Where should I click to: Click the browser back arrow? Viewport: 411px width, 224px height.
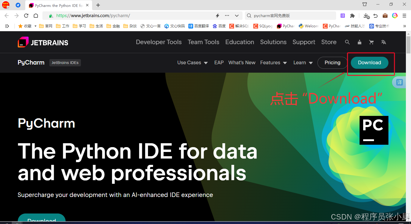[x=7, y=16]
